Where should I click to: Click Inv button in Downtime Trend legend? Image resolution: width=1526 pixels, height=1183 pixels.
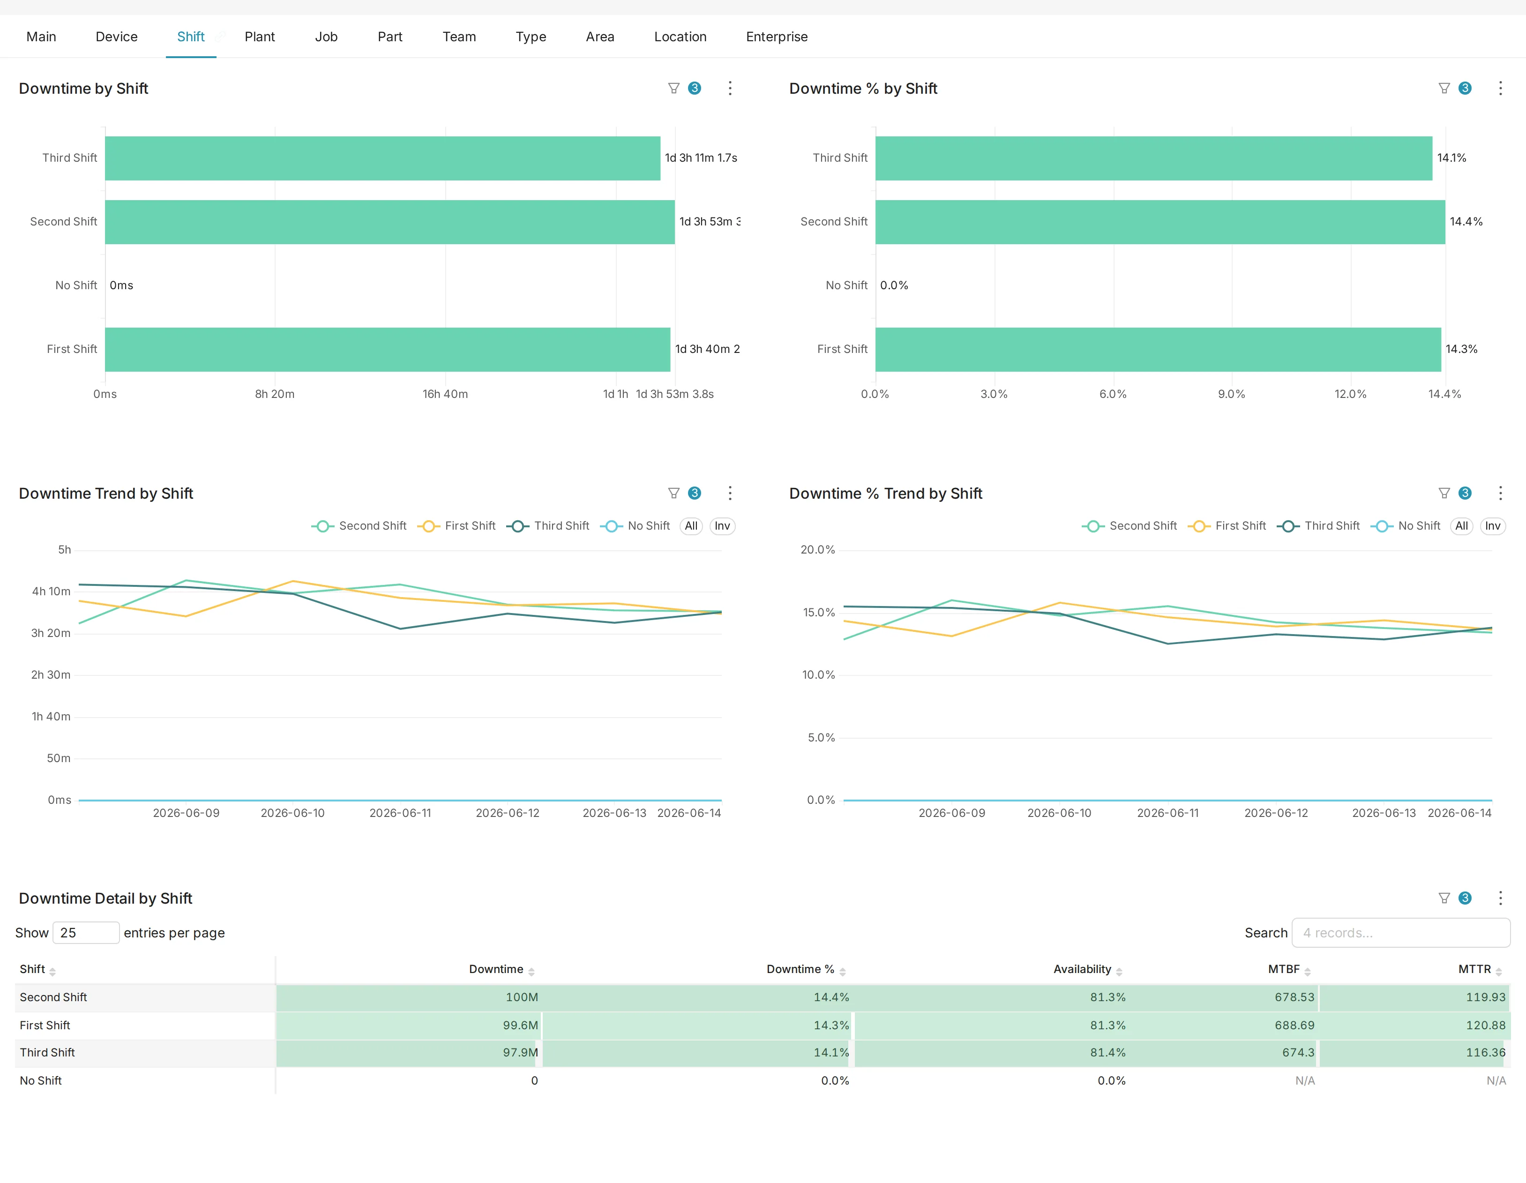(723, 526)
